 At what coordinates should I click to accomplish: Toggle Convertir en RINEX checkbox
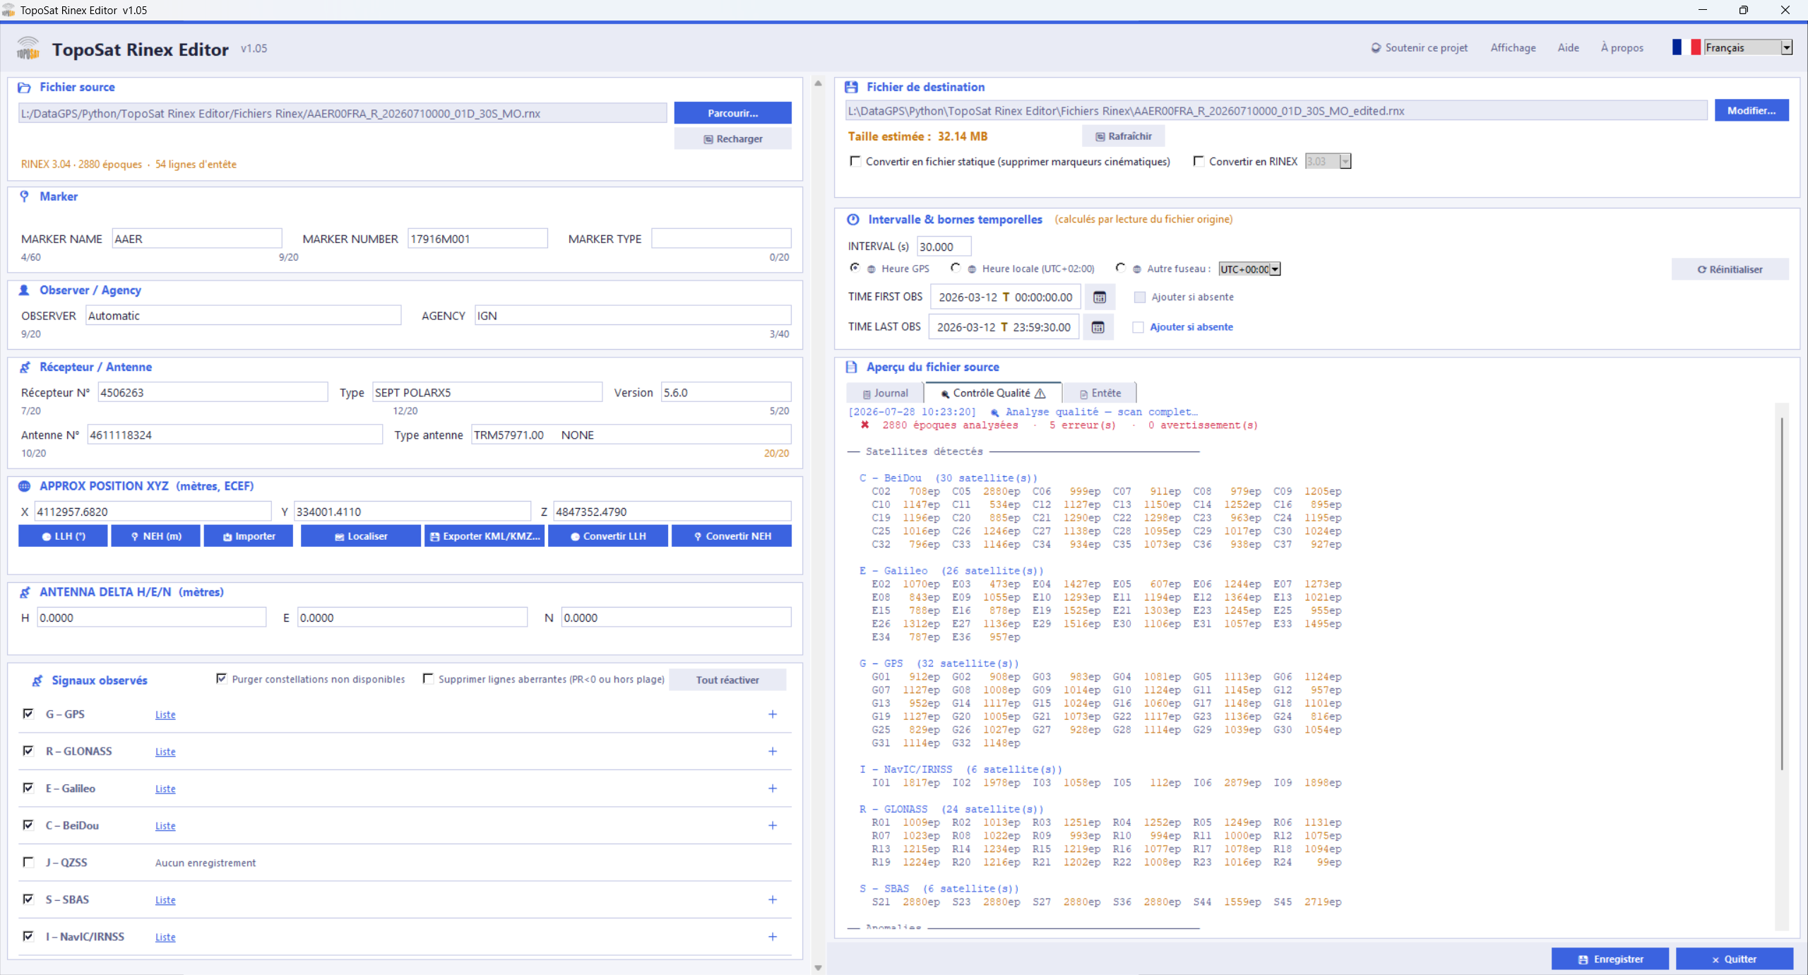point(1199,161)
